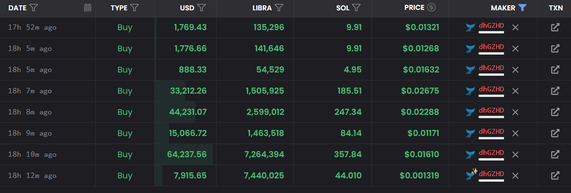Open transaction link for the 64,237.56 USD trade

(x=555, y=154)
